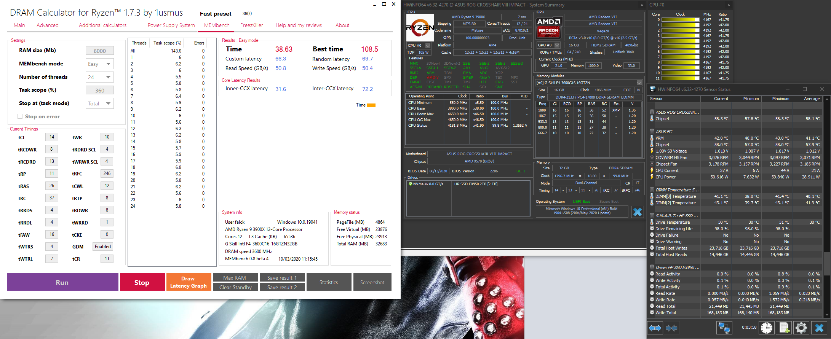Open the Additional calculators tab

point(103,25)
